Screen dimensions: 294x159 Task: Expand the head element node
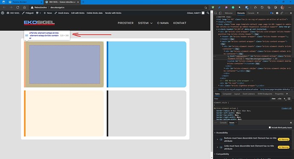(x=217, y=22)
